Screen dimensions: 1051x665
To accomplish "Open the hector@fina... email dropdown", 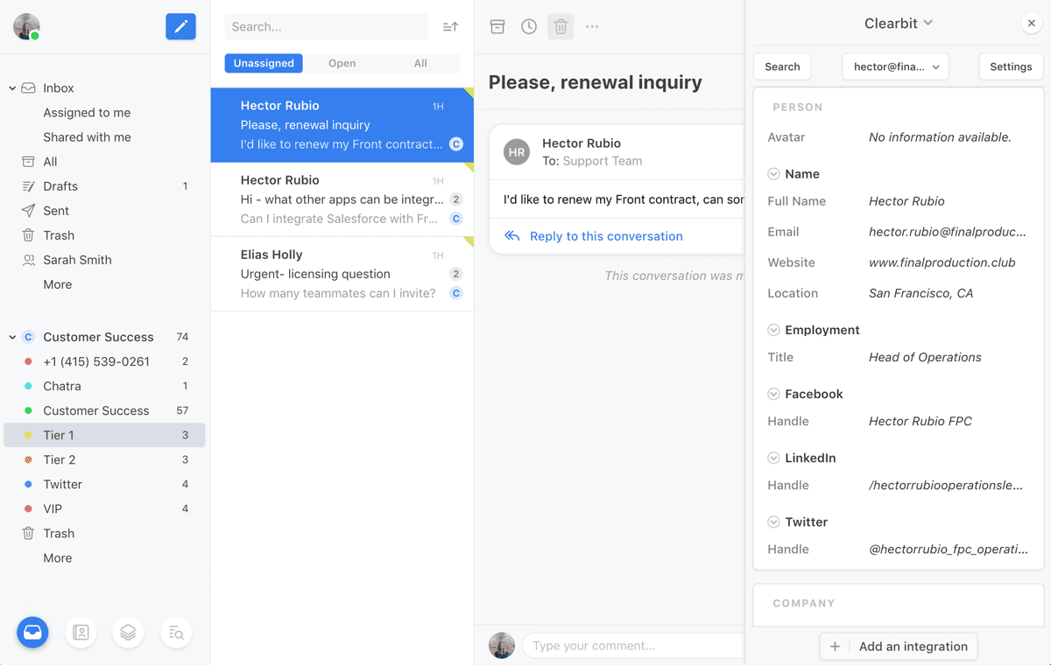I will [x=895, y=66].
